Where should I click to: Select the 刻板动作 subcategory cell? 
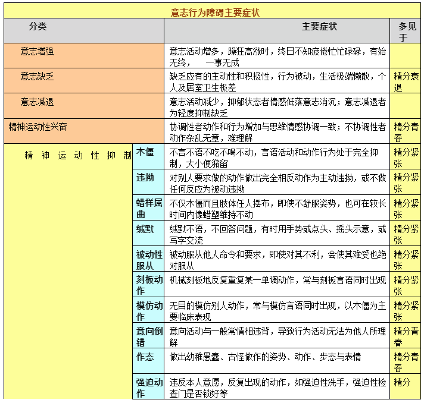coord(149,285)
